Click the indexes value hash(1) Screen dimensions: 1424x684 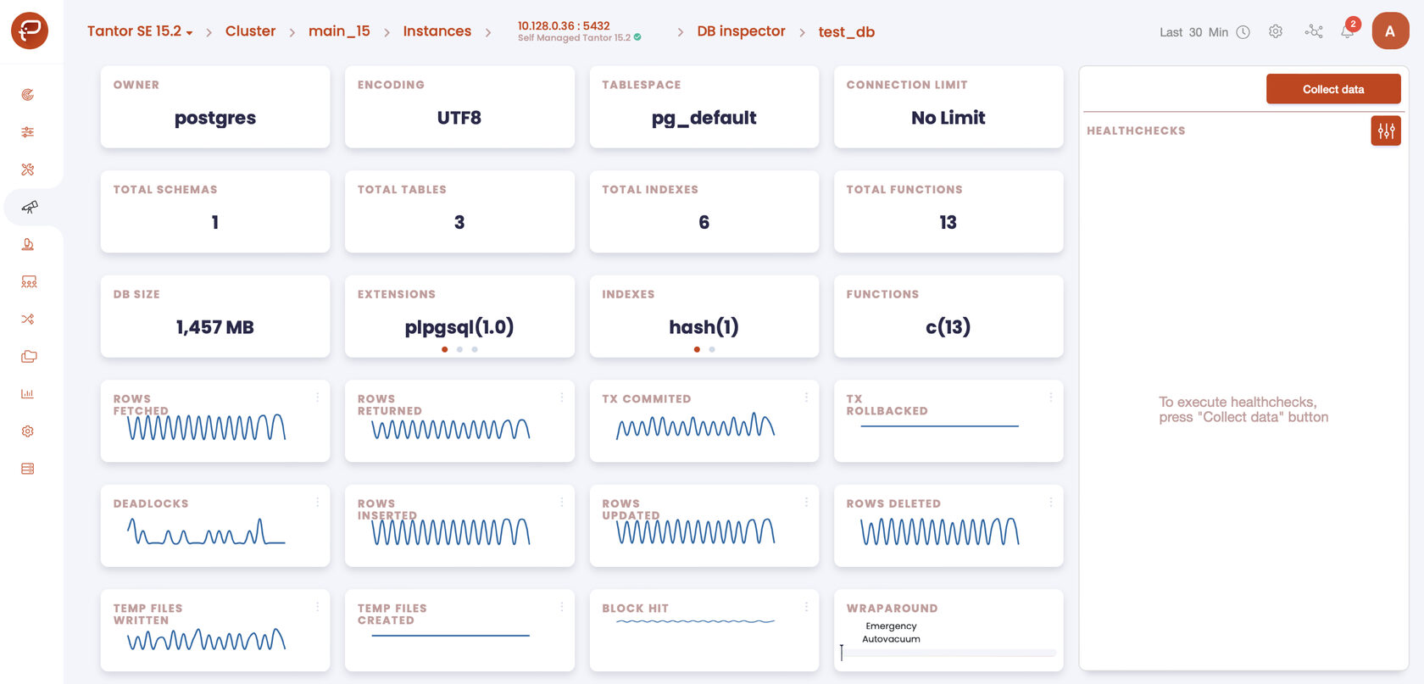click(x=704, y=327)
